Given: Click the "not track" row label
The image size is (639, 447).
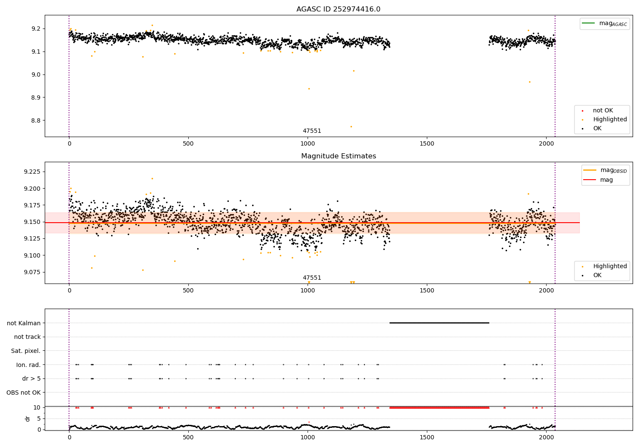Looking at the screenshot, I should pos(27,337).
